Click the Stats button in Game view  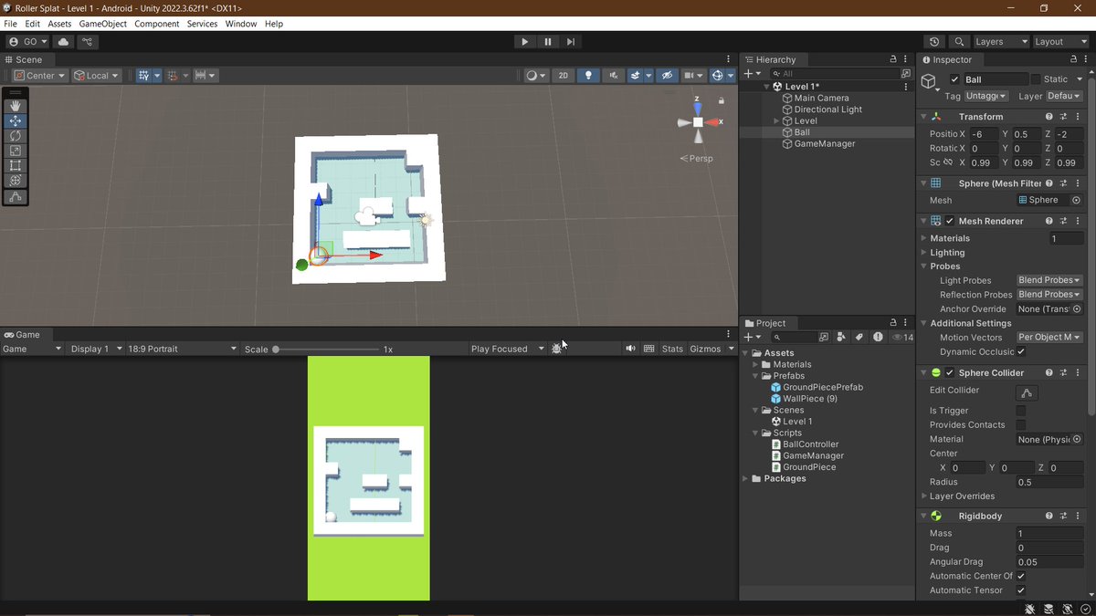click(x=672, y=348)
